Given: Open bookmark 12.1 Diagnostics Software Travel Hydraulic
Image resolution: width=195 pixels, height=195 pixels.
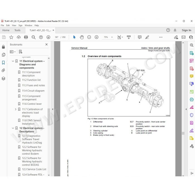Looking at the screenshot, I should point(32,139).
